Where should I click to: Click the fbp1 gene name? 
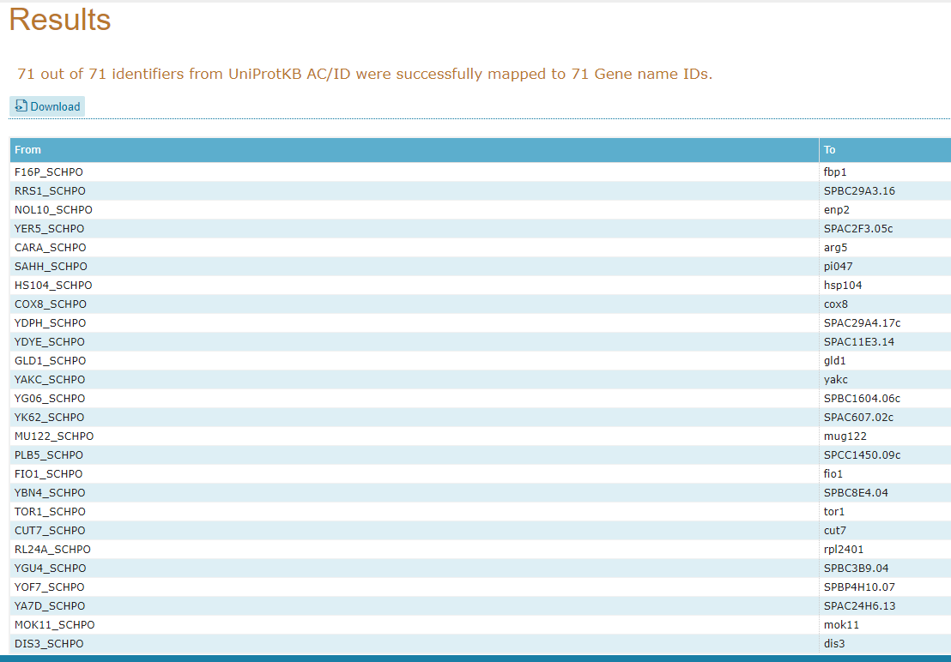click(x=835, y=172)
